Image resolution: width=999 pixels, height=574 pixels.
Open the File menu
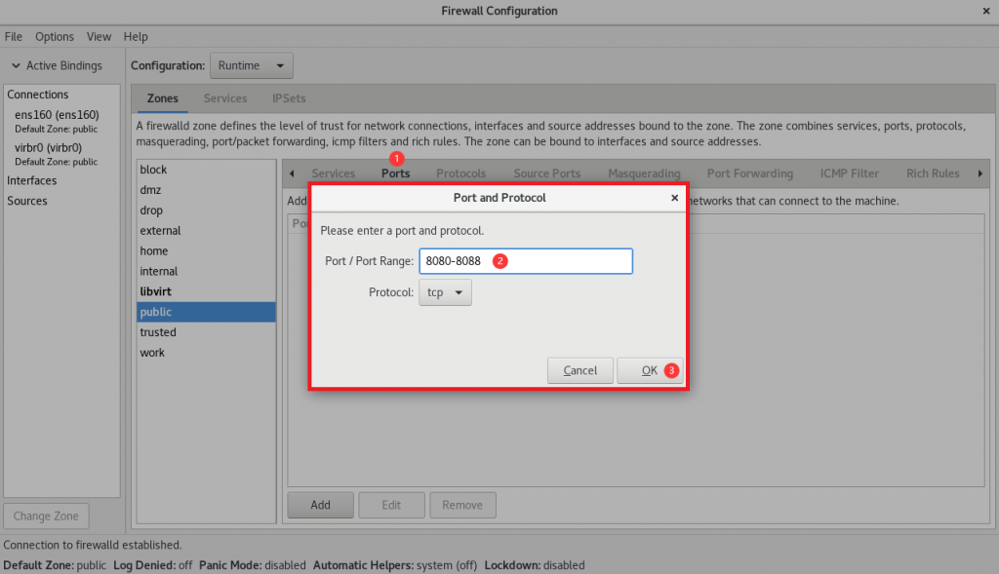click(x=13, y=36)
